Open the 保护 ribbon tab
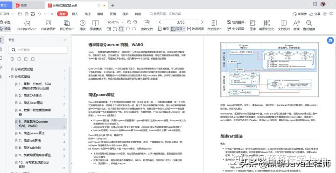336x173 pixels. click(126, 14)
